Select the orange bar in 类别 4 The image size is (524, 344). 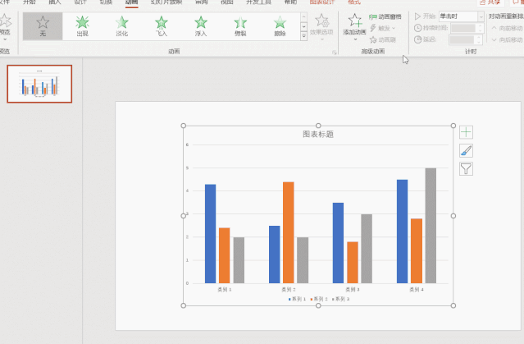coord(417,251)
